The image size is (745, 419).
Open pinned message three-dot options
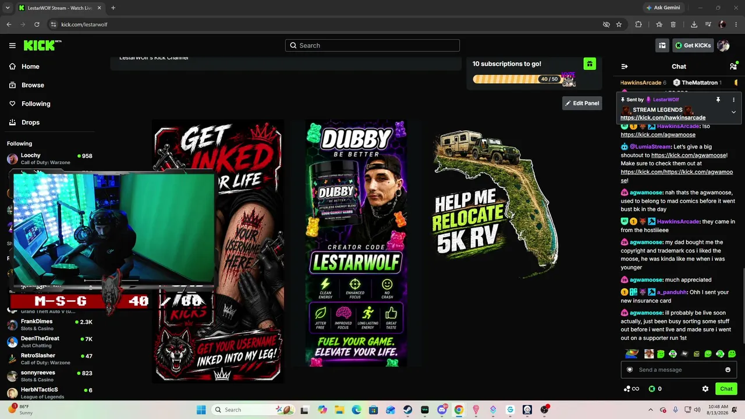[x=733, y=100]
